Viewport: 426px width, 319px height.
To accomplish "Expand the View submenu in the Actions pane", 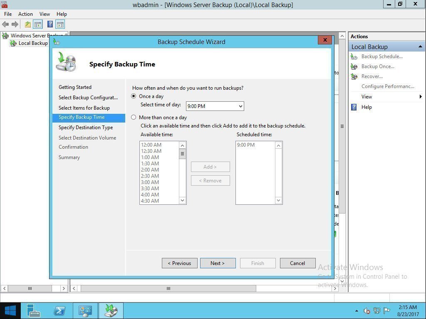I will (420, 97).
